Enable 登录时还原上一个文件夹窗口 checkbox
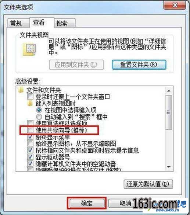This screenshot has width=190, height=215. (30, 97)
